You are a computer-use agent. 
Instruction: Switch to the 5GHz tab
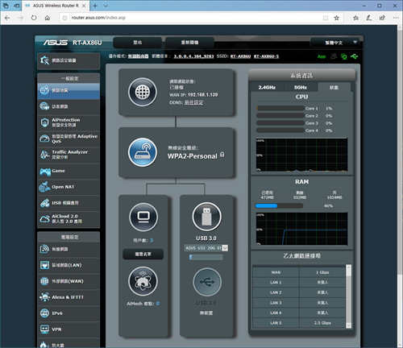pyautogui.click(x=301, y=87)
